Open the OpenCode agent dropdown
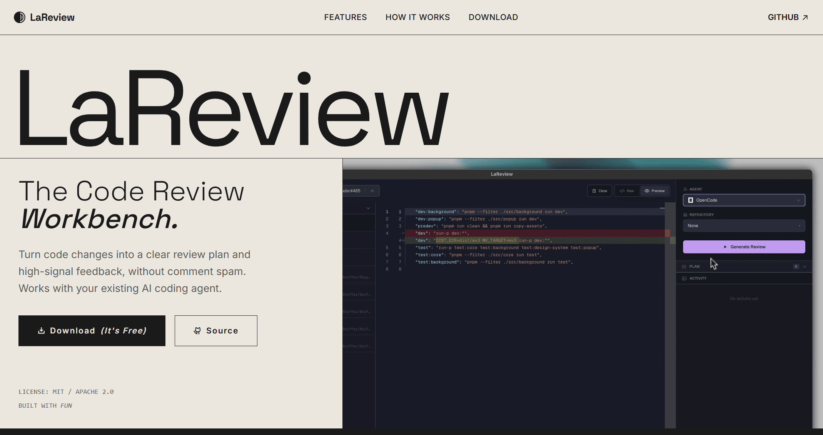 click(x=744, y=200)
